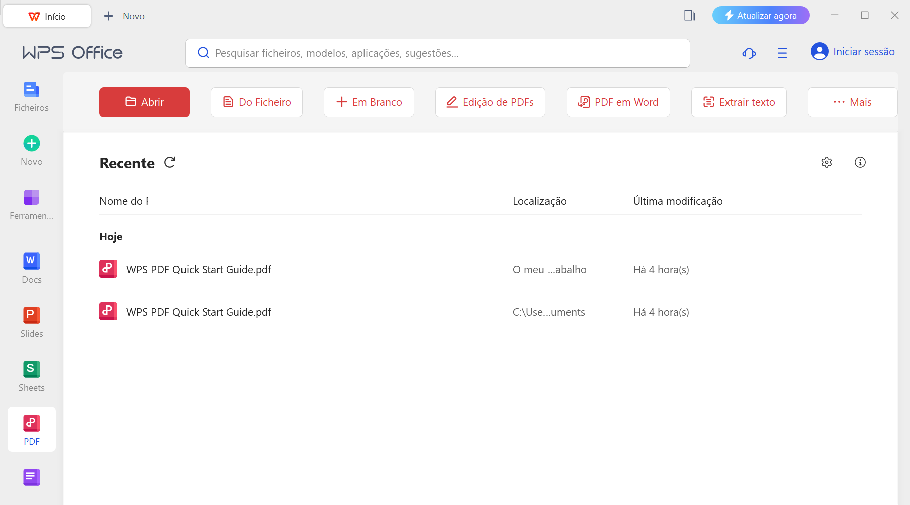The image size is (910, 505).
Task: Click the search magnifier icon
Action: tap(203, 53)
